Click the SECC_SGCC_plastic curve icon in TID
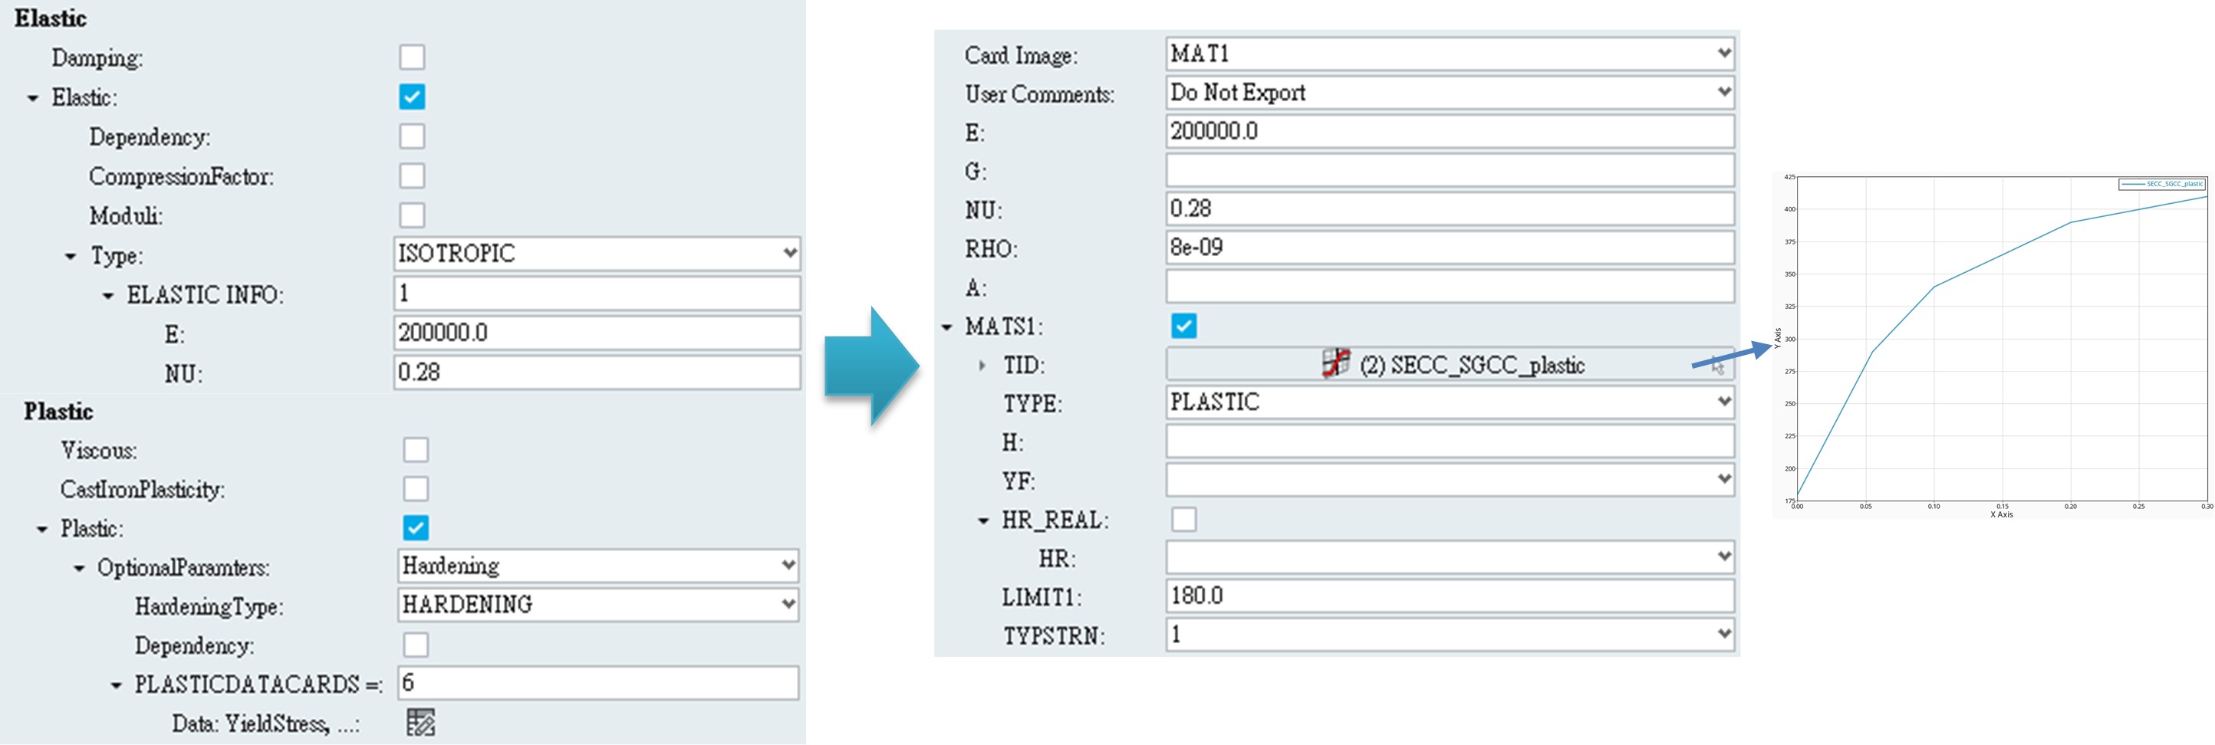Screen dimensions: 2215x745 coord(1335,363)
